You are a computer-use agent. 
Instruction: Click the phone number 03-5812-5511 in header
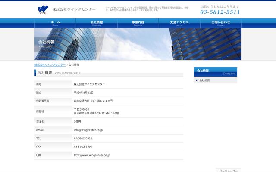[220, 12]
